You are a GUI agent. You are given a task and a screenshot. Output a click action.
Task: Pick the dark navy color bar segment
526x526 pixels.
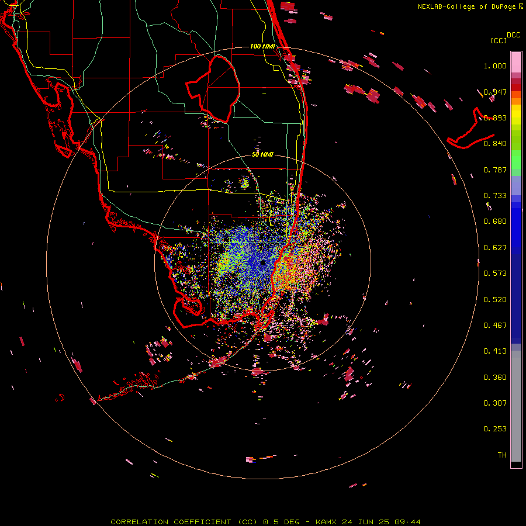tap(516, 299)
